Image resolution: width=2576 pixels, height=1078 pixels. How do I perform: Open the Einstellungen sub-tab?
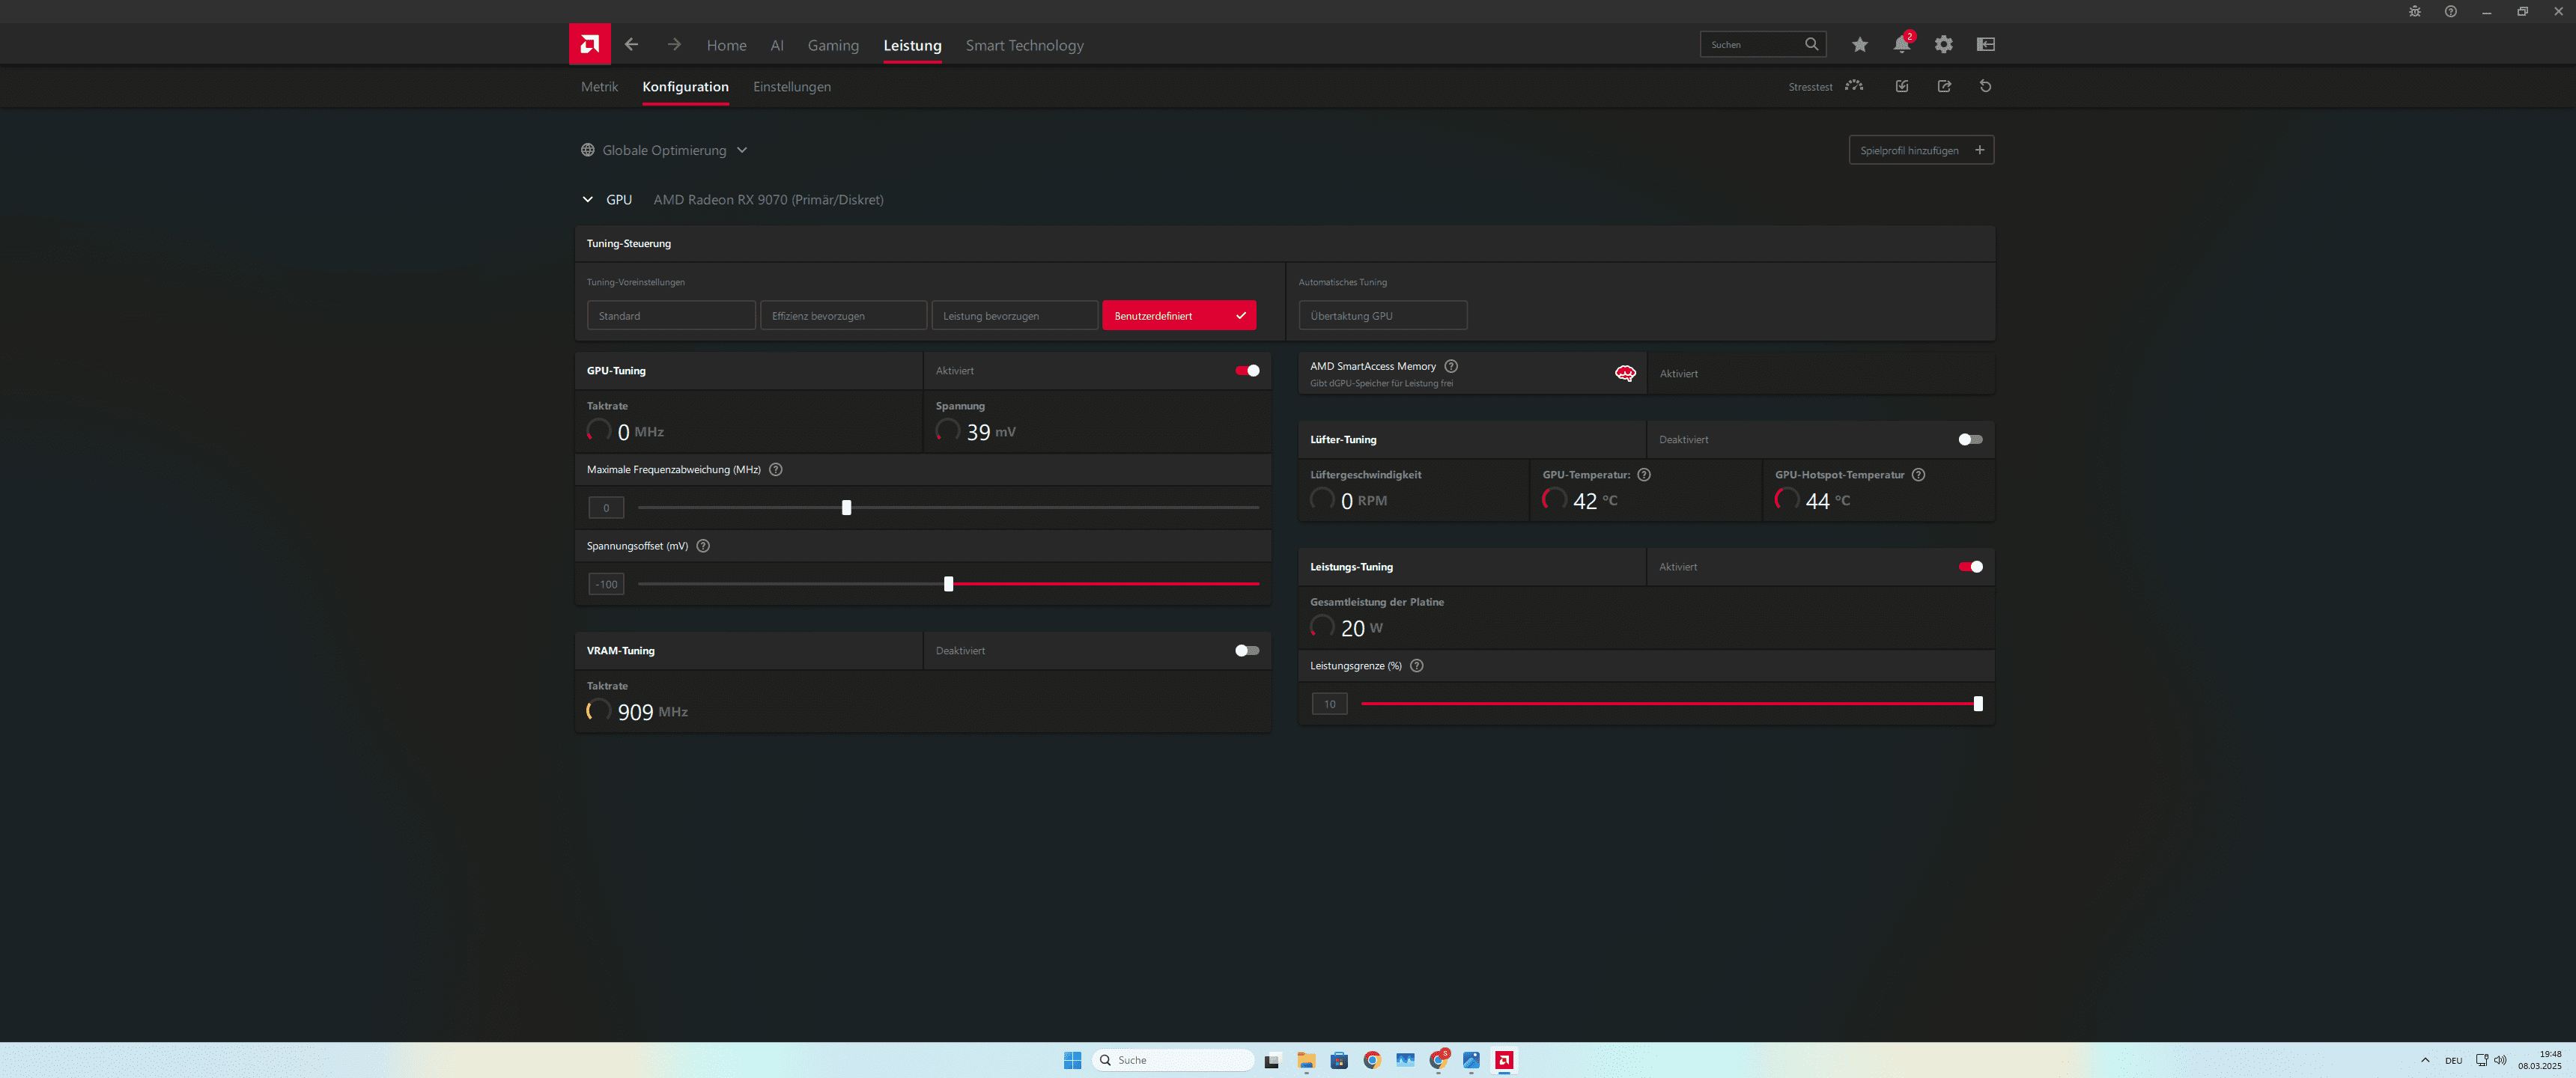tap(791, 87)
